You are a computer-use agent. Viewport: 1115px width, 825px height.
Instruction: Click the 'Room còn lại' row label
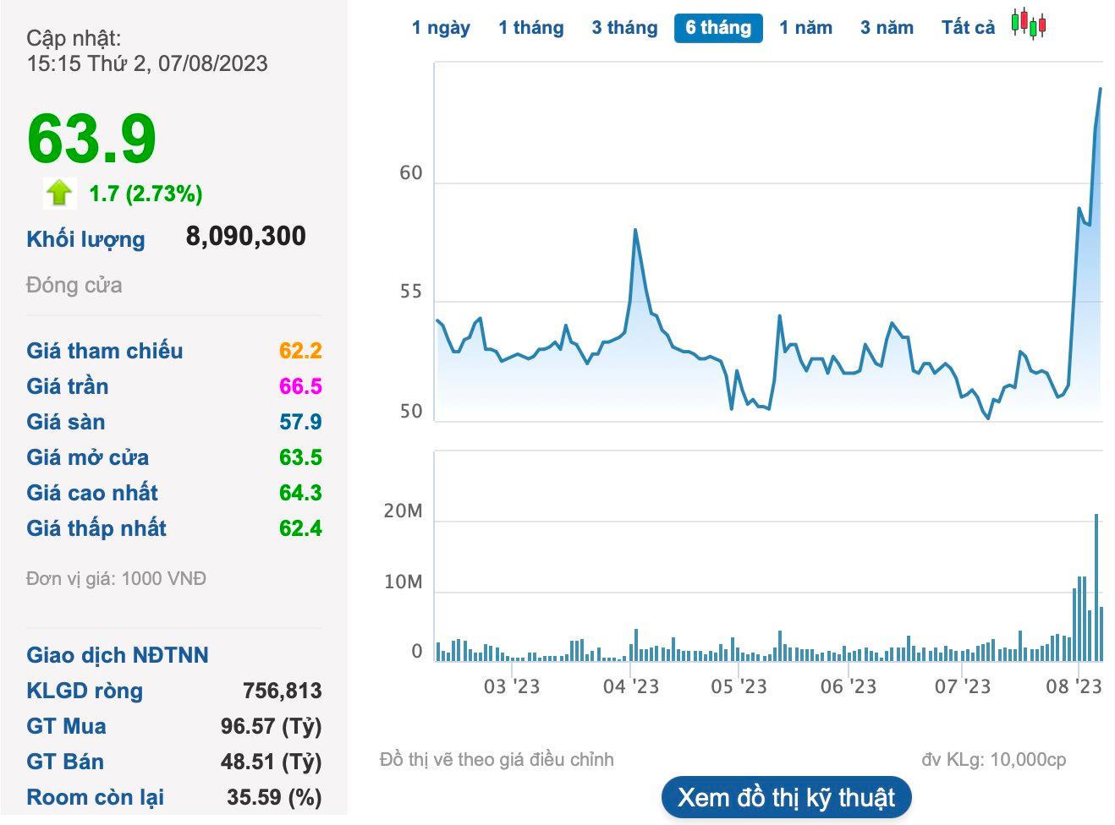pyautogui.click(x=95, y=797)
